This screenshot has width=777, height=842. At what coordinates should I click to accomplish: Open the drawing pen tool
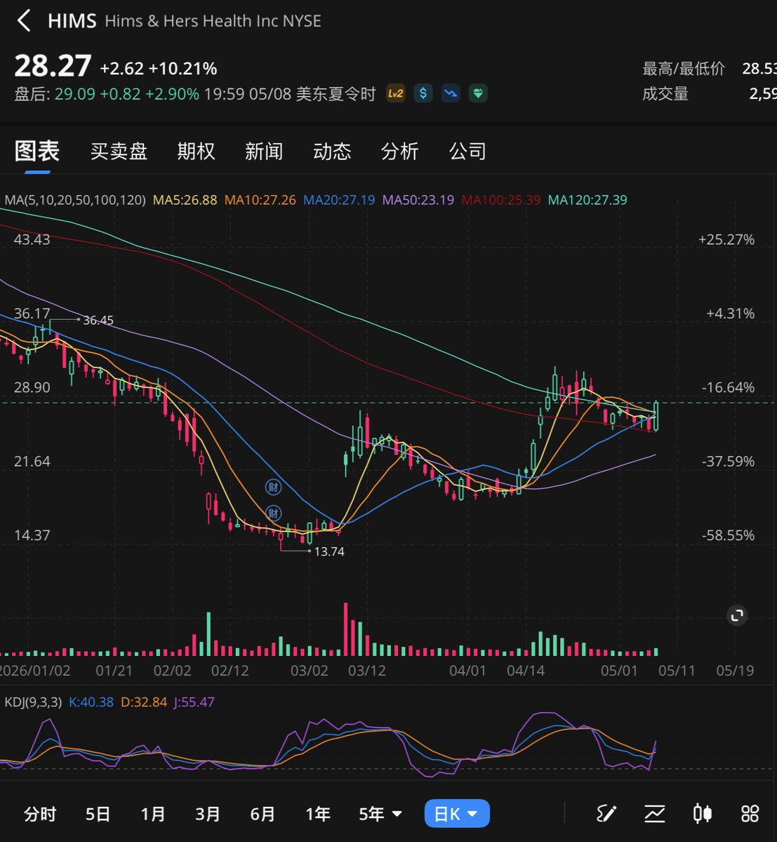tap(606, 814)
